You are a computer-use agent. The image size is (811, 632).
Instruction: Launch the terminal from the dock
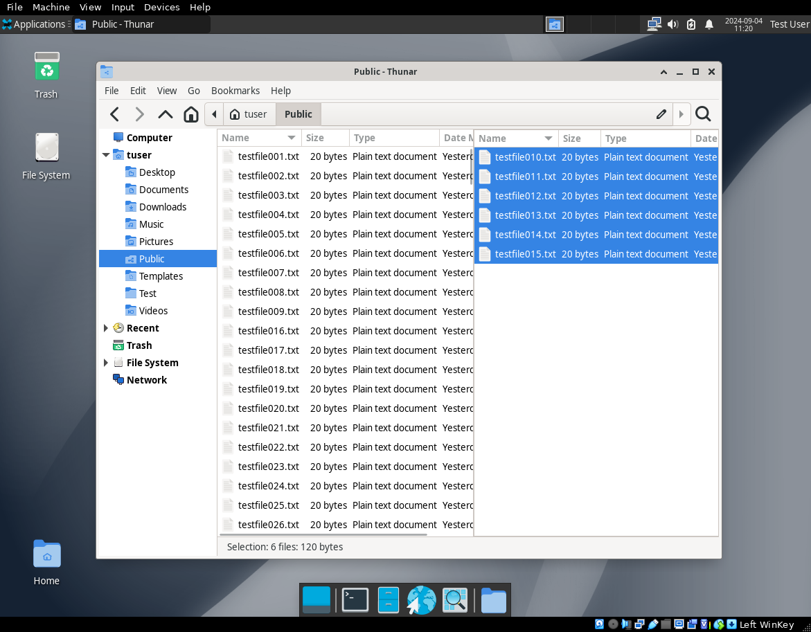355,599
